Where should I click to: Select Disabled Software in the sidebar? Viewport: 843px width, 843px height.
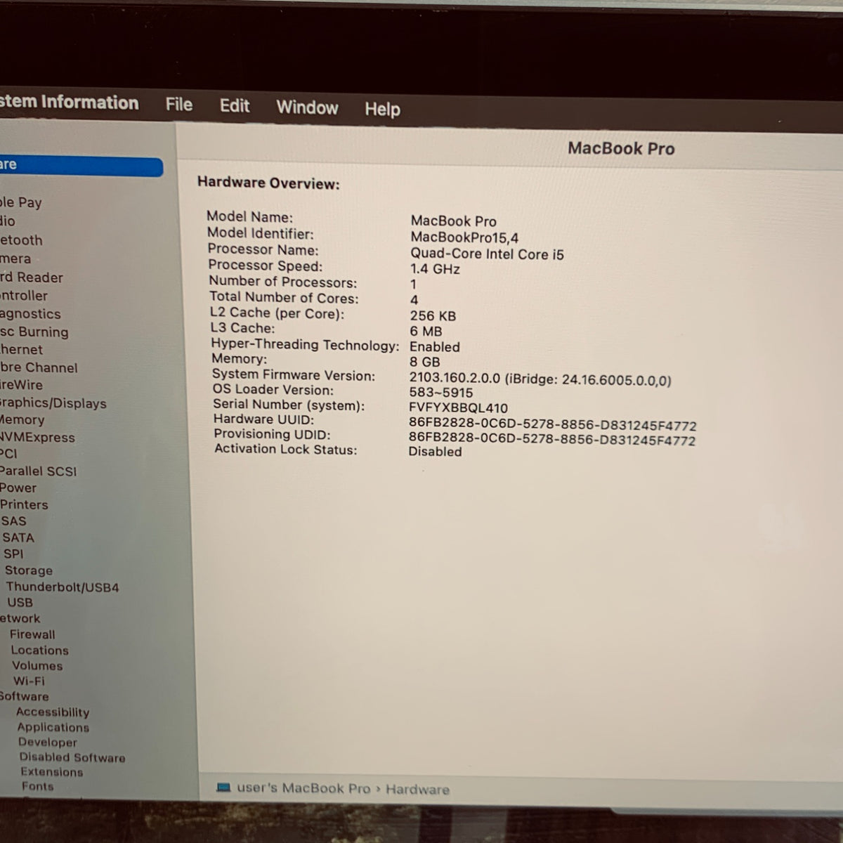(x=72, y=757)
